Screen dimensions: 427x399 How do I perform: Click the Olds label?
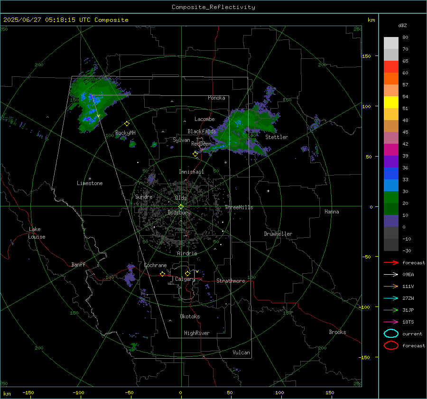(x=181, y=198)
